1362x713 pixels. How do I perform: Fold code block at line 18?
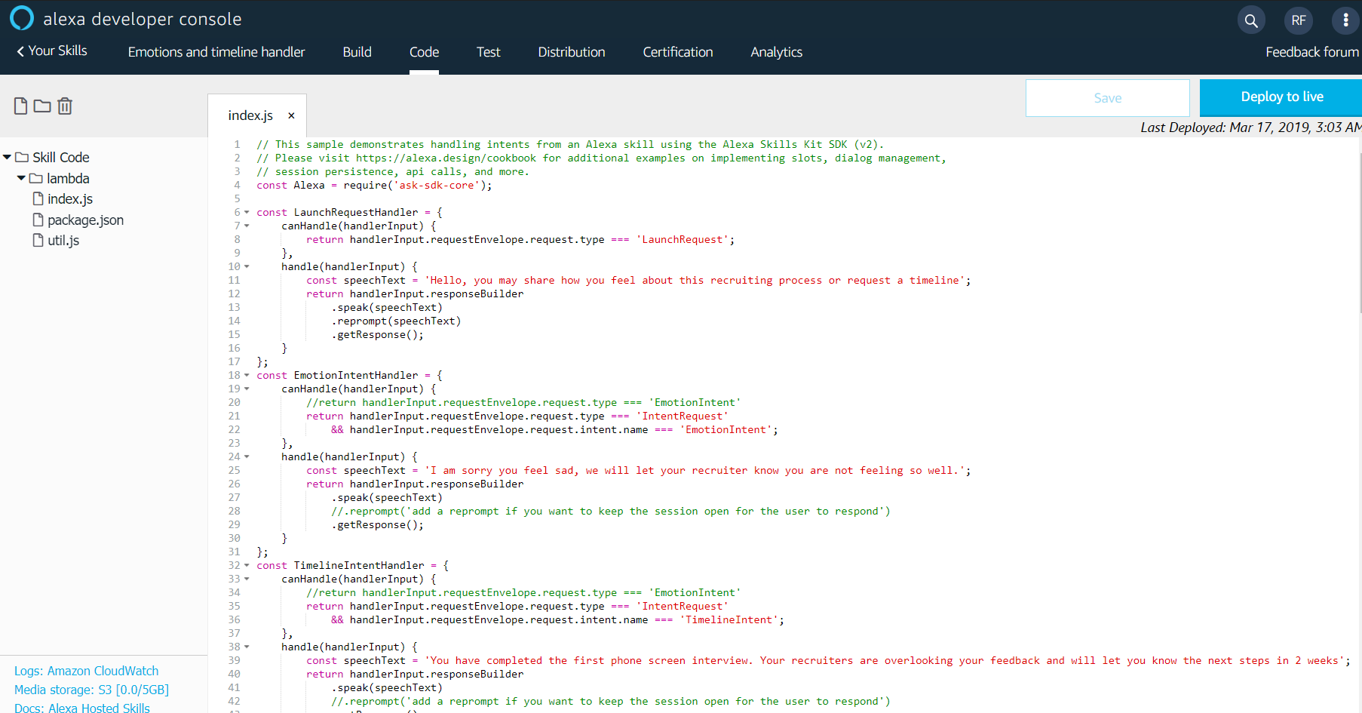click(x=247, y=376)
